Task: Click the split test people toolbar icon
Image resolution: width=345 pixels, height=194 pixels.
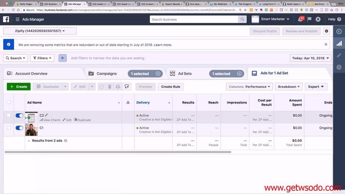Action: coord(118,87)
